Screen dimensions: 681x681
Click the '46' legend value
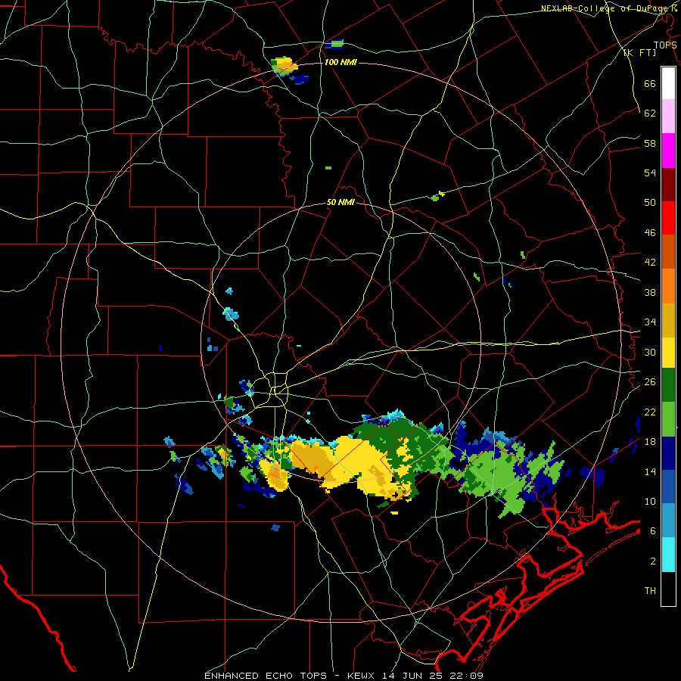coord(650,232)
